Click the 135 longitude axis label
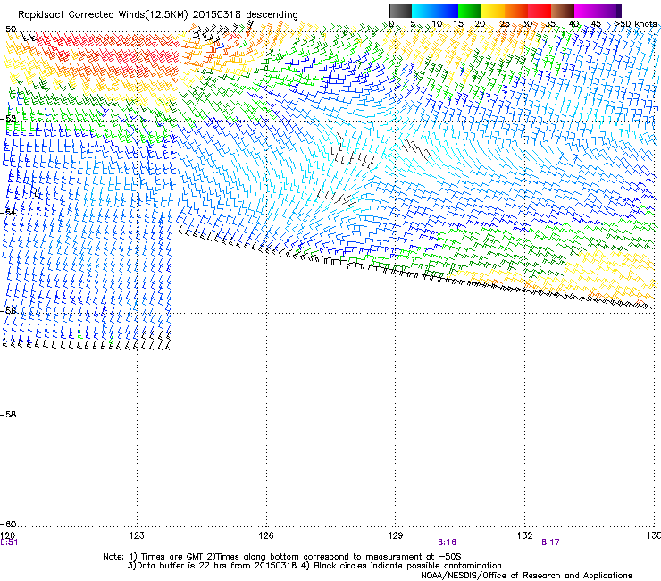The width and height of the screenshot is (661, 581). click(x=654, y=535)
